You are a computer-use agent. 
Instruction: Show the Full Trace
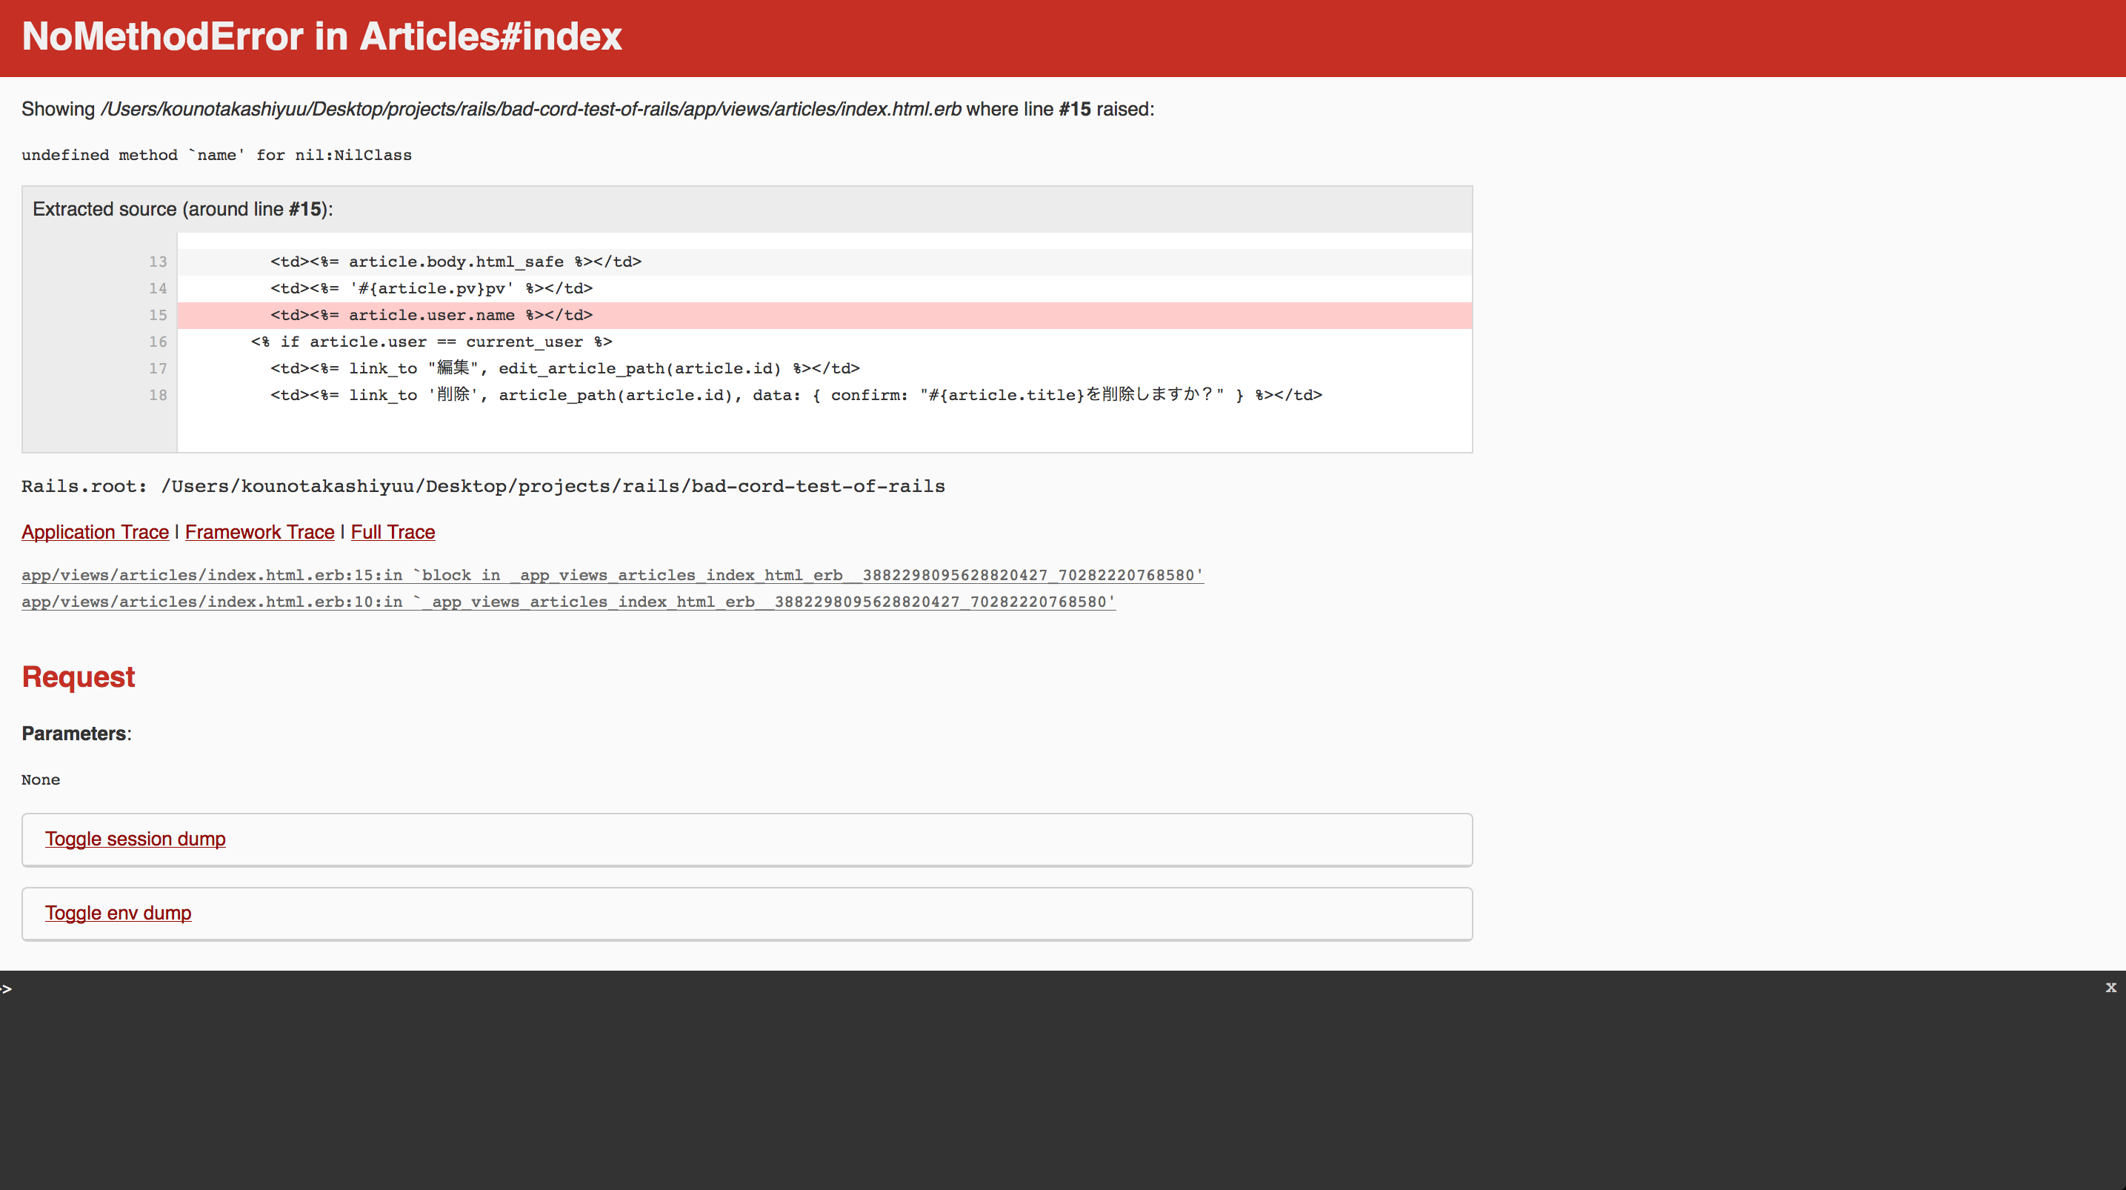[392, 532]
